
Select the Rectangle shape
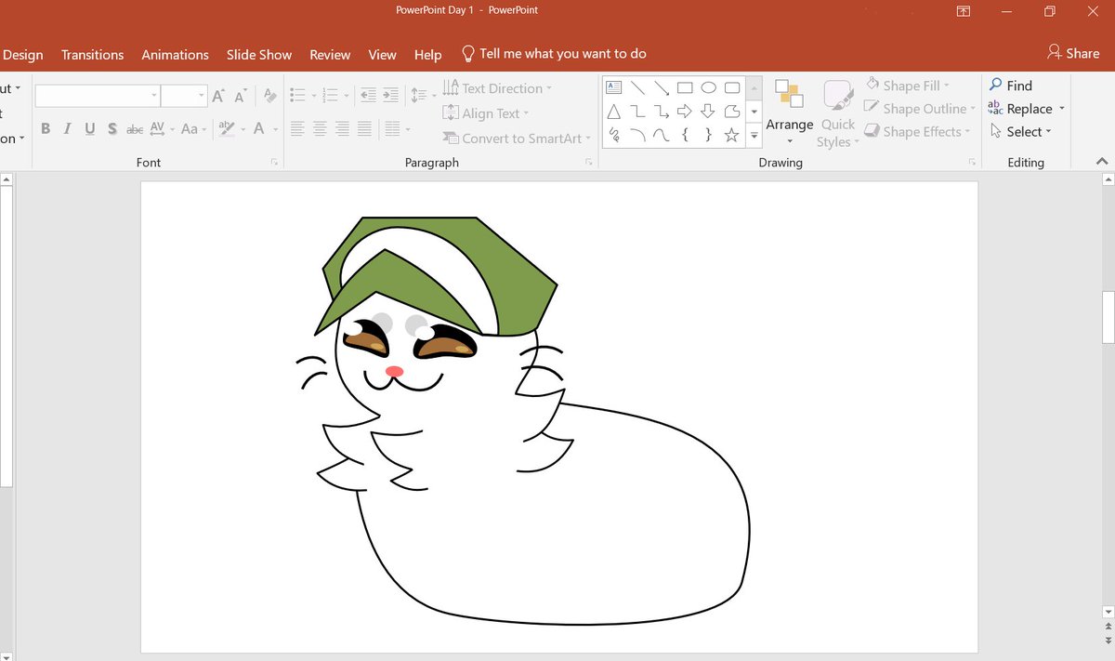coord(685,88)
